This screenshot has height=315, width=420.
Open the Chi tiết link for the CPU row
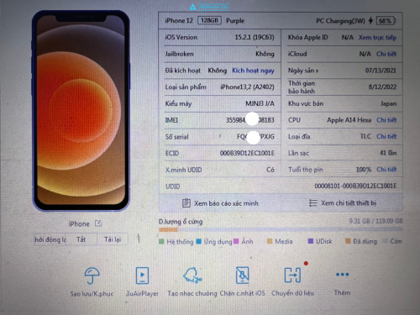386,120
